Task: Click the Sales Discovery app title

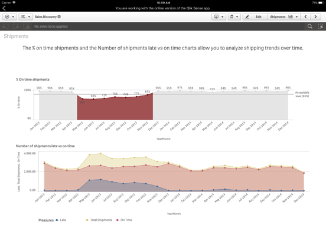Action: (x=45, y=17)
